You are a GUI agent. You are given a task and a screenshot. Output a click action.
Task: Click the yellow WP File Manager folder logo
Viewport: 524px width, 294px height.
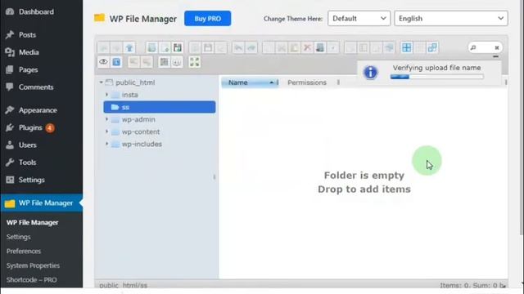pos(99,18)
